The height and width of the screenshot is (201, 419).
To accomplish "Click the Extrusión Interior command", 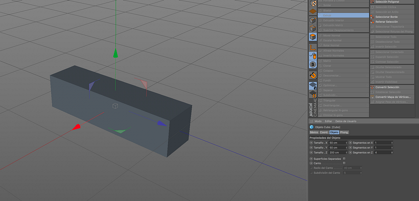I will [343, 20].
